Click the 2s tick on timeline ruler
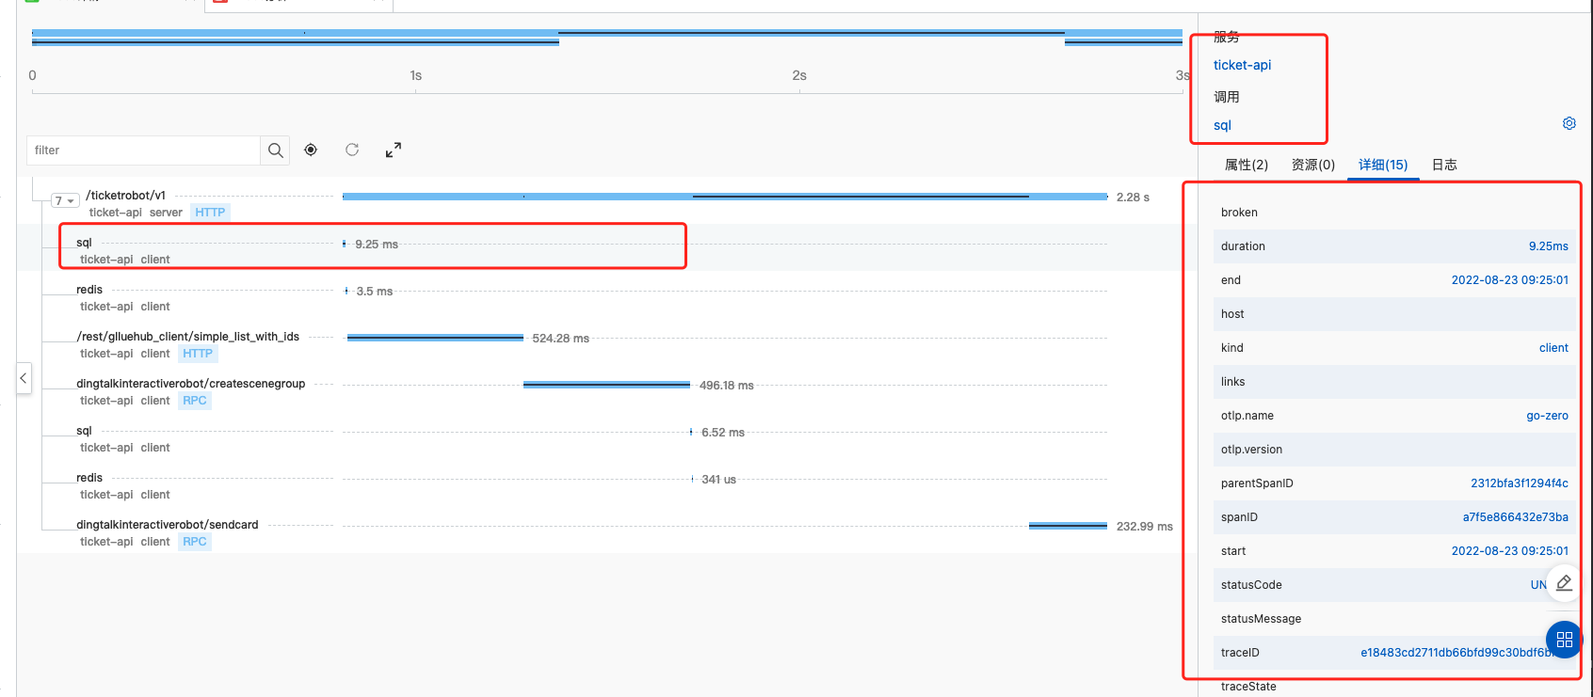The width and height of the screenshot is (1593, 697). [x=798, y=75]
